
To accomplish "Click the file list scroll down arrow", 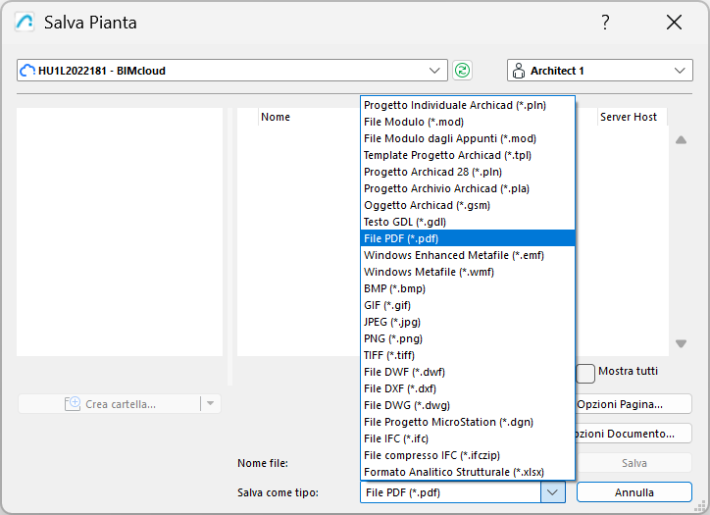I will (x=681, y=343).
